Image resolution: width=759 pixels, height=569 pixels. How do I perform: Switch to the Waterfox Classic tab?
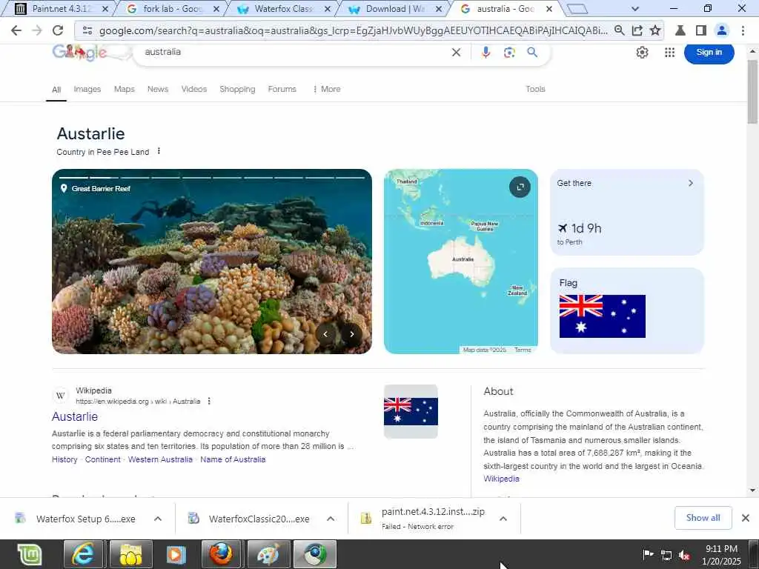point(283,9)
